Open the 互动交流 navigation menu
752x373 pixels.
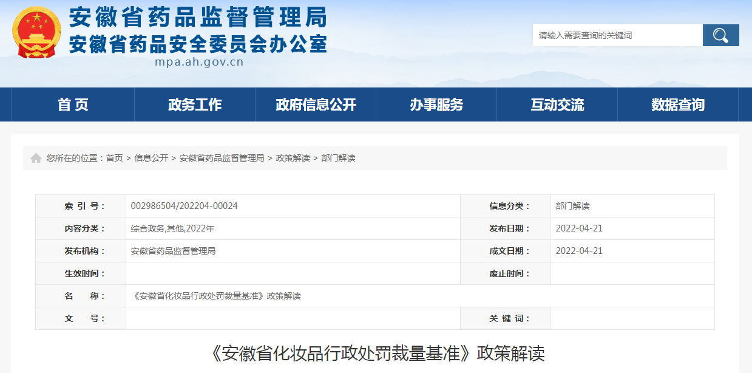pyautogui.click(x=557, y=104)
